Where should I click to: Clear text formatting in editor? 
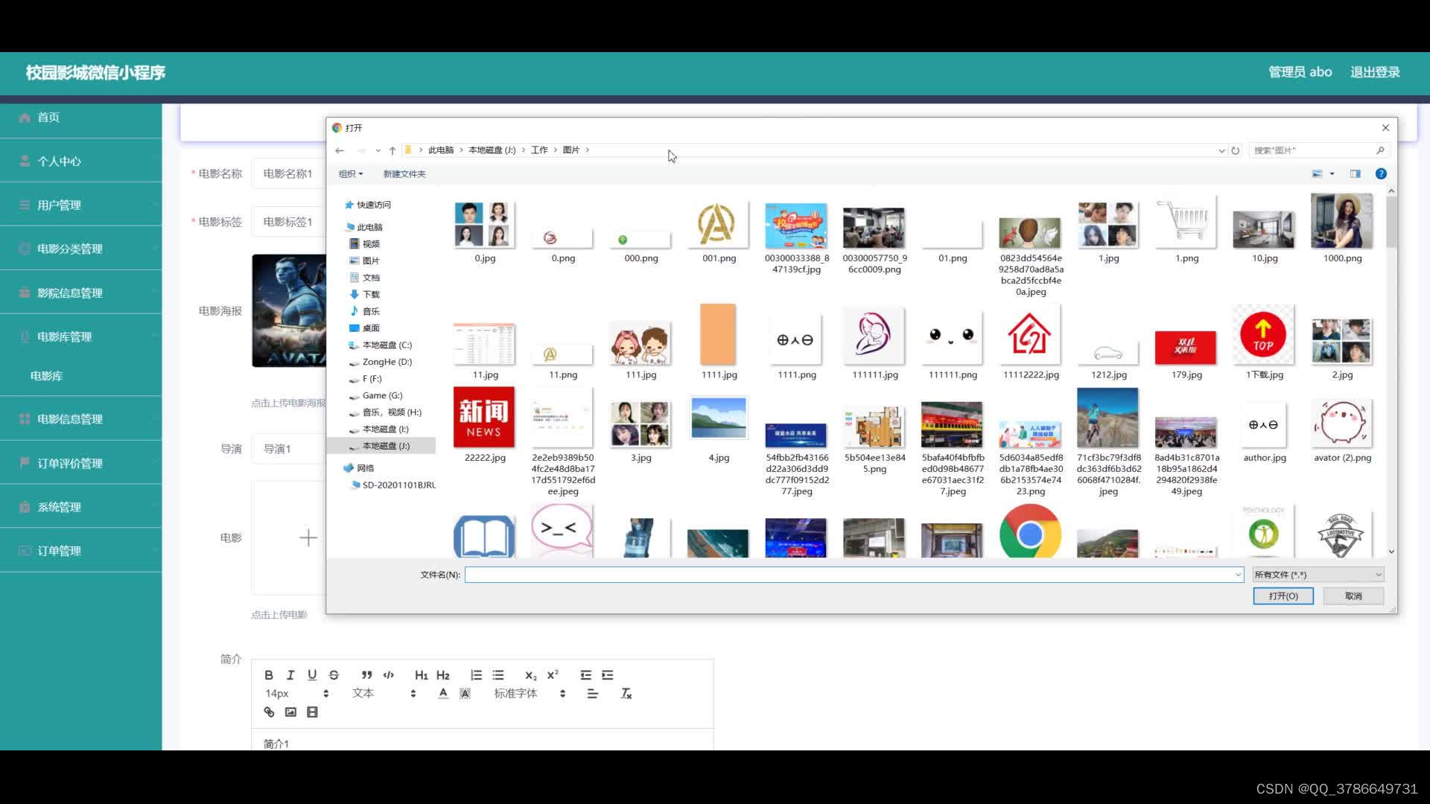click(x=626, y=694)
